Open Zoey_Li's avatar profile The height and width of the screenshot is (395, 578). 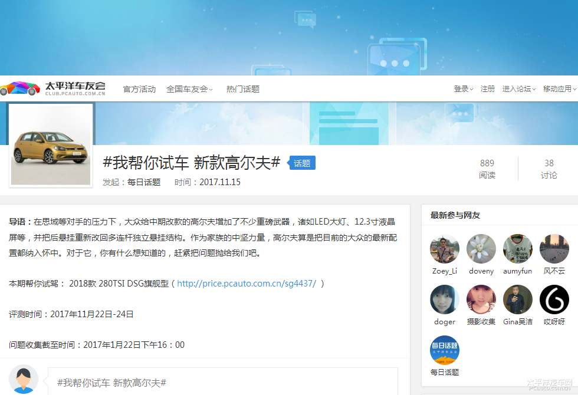444,249
